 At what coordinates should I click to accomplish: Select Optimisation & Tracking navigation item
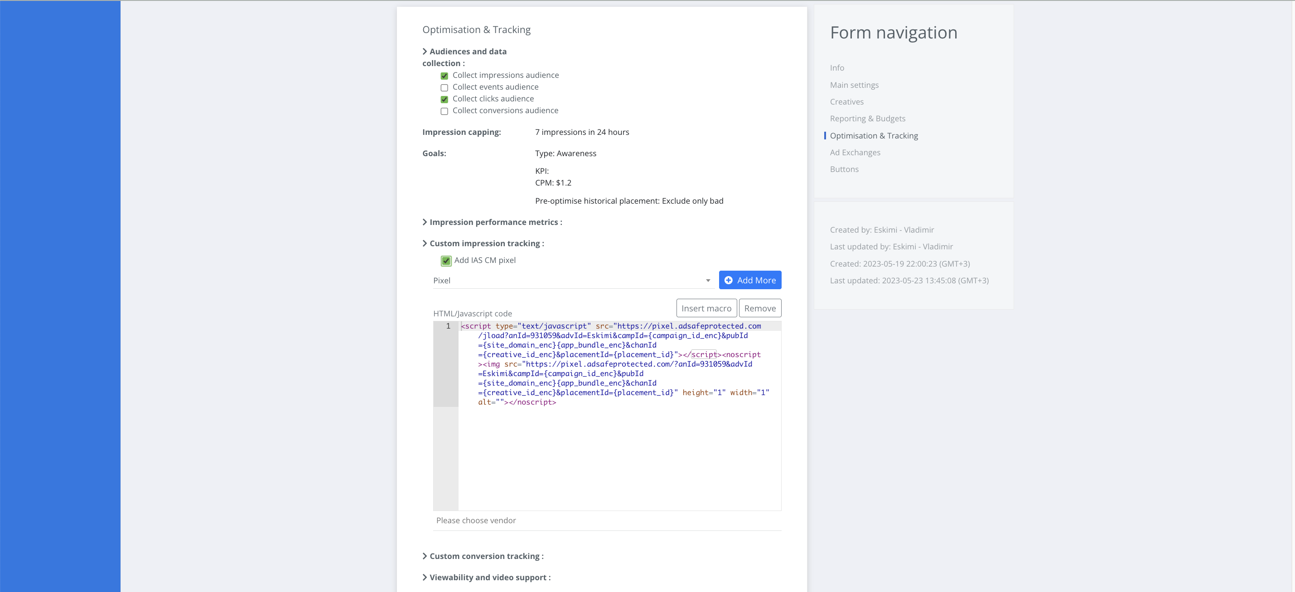coord(874,136)
